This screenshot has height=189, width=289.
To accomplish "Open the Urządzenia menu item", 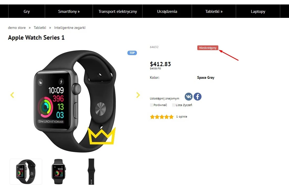I will point(167,12).
